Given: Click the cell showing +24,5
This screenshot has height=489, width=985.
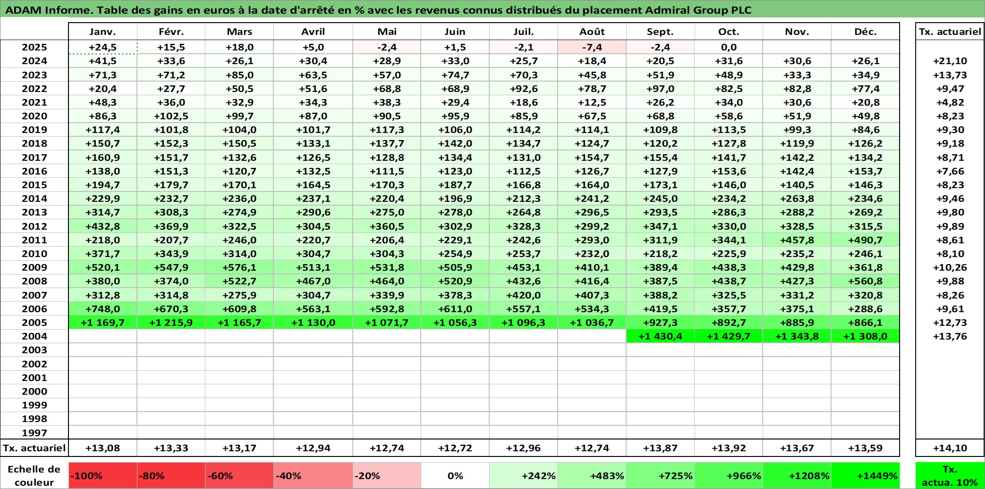Looking at the screenshot, I should pos(102,47).
